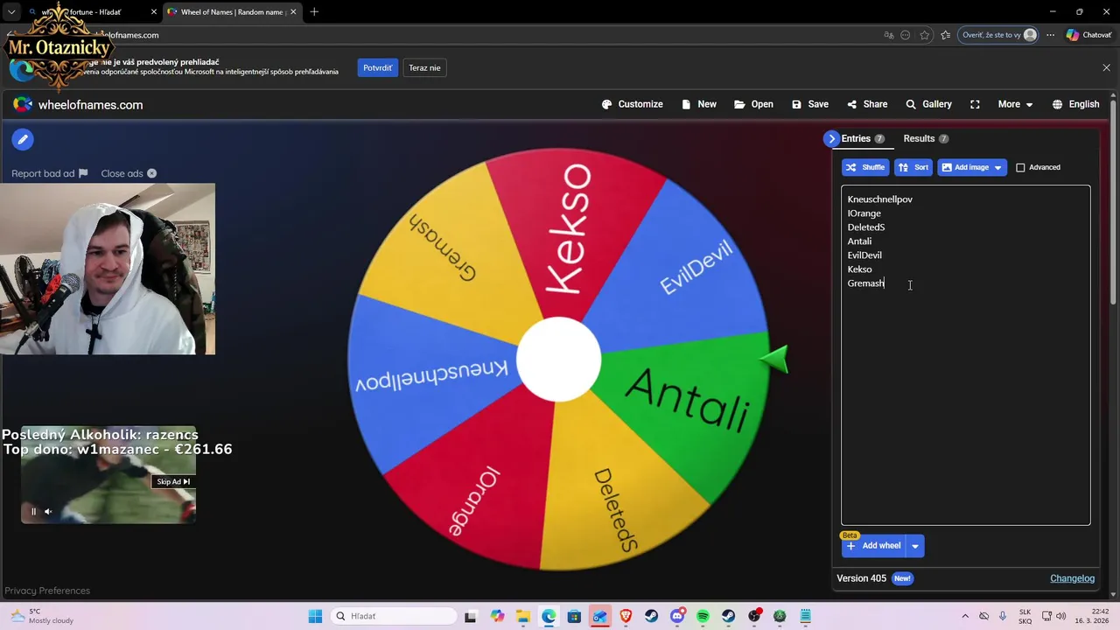Open the Windows Start menu
This screenshot has height=630, width=1120.
point(315,616)
